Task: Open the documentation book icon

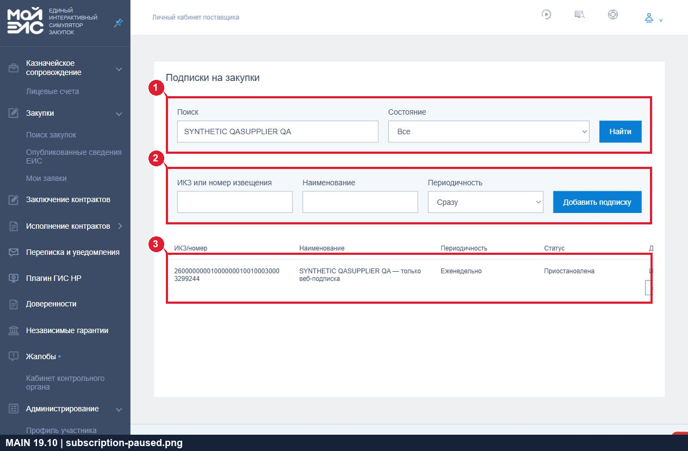Action: pos(580,15)
